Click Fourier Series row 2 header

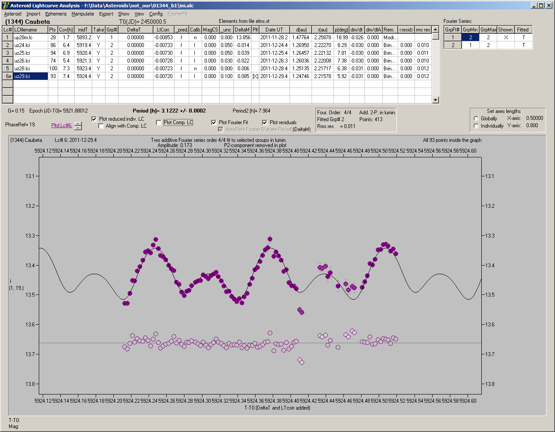453,45
